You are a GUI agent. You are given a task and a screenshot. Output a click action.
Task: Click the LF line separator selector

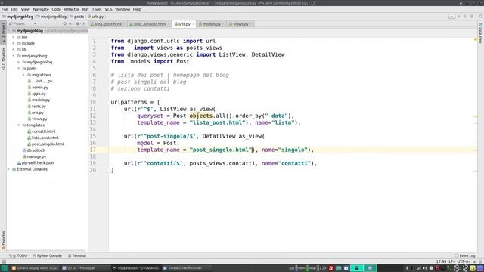point(451,261)
